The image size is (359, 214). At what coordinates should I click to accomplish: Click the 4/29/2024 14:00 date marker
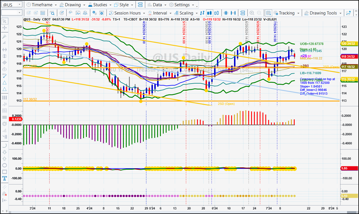coord(144,32)
